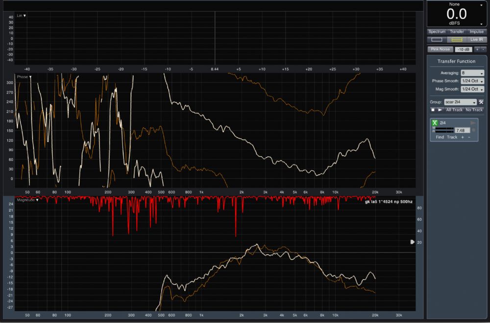
Task: Select the split two-pane view icon
Action: click(457, 39)
